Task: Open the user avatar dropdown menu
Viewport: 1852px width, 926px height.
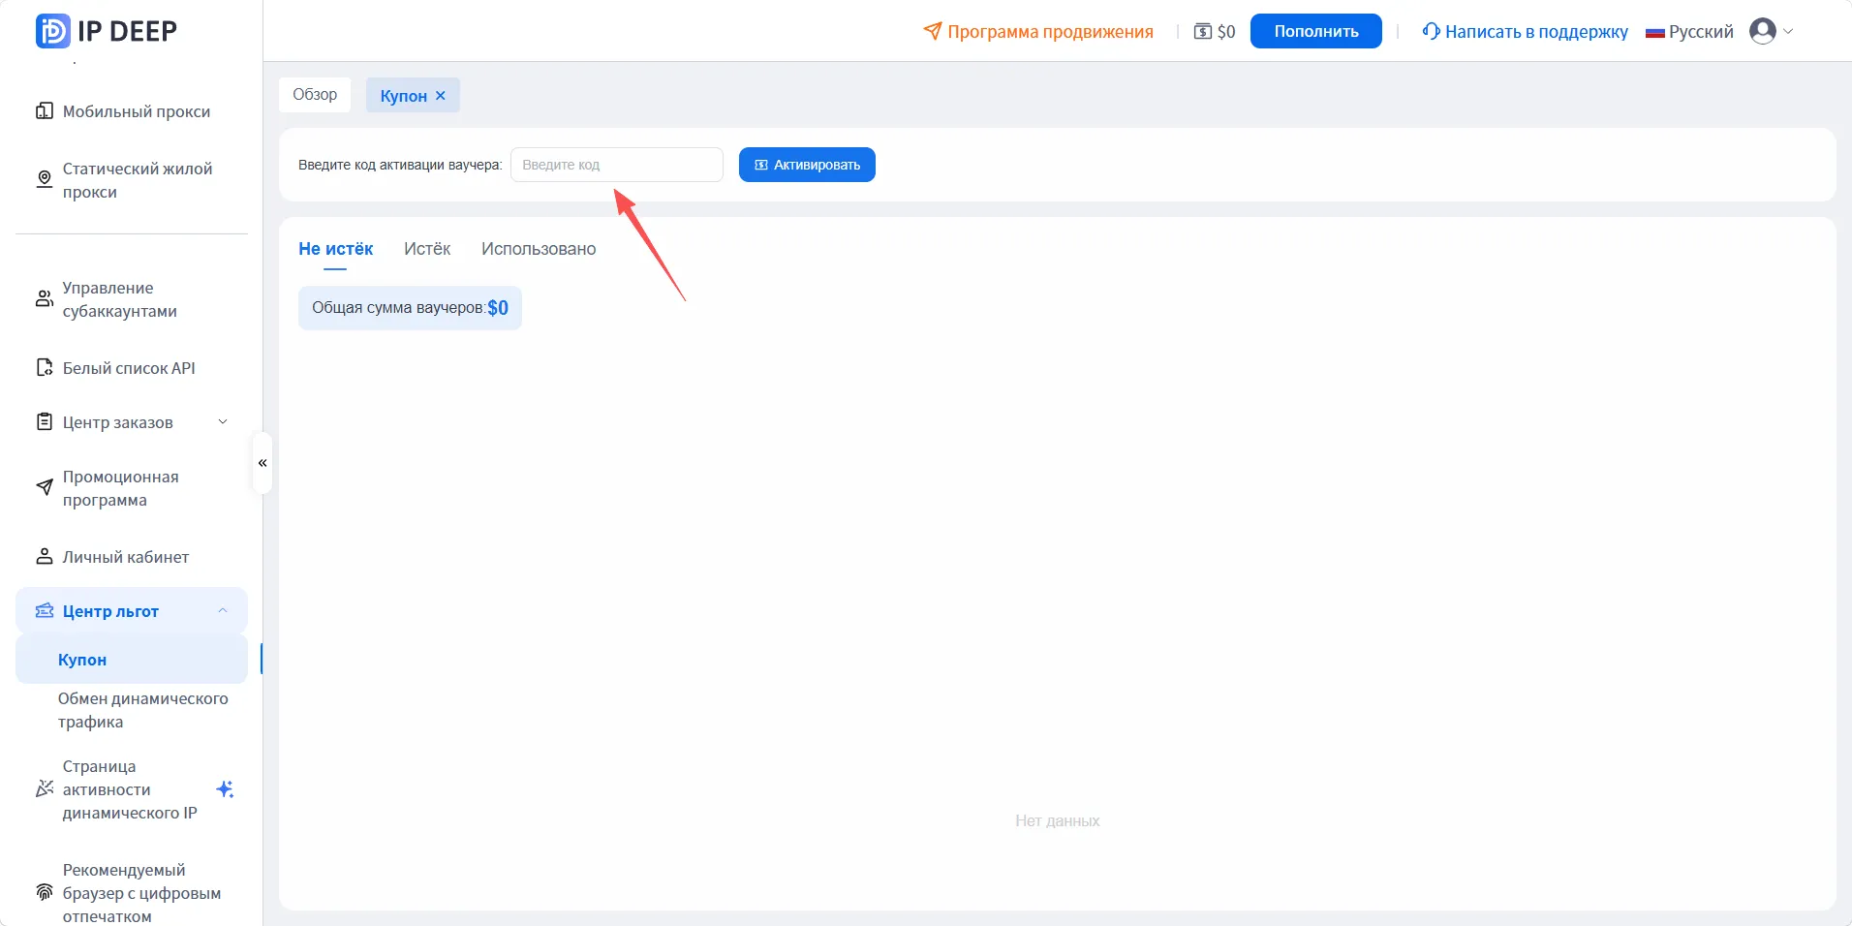Action: pos(1772,31)
